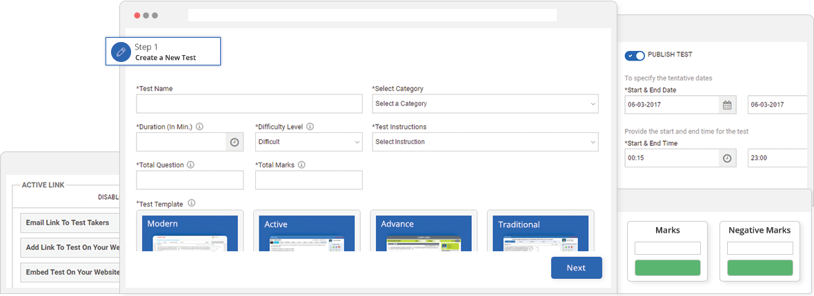
Task: Select the Active test template
Action: [x=307, y=231]
